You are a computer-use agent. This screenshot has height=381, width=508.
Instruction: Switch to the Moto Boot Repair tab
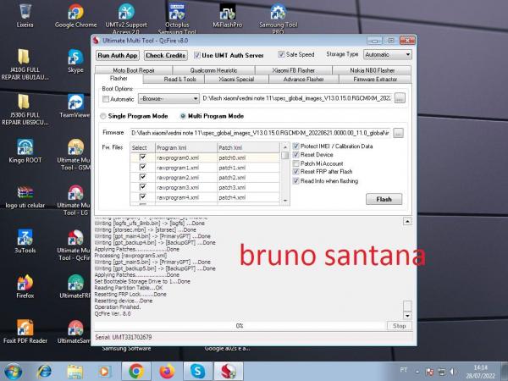(134, 70)
